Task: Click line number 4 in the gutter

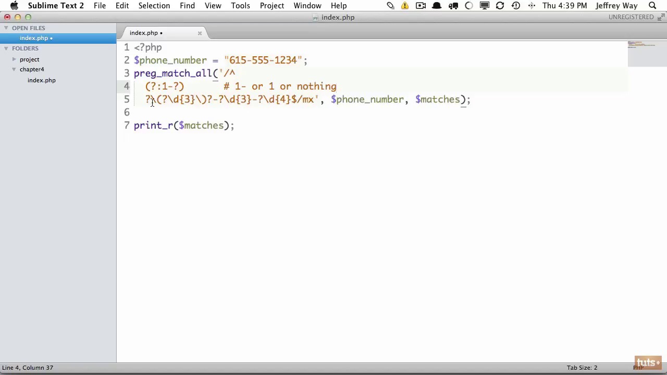Action: [x=127, y=86]
